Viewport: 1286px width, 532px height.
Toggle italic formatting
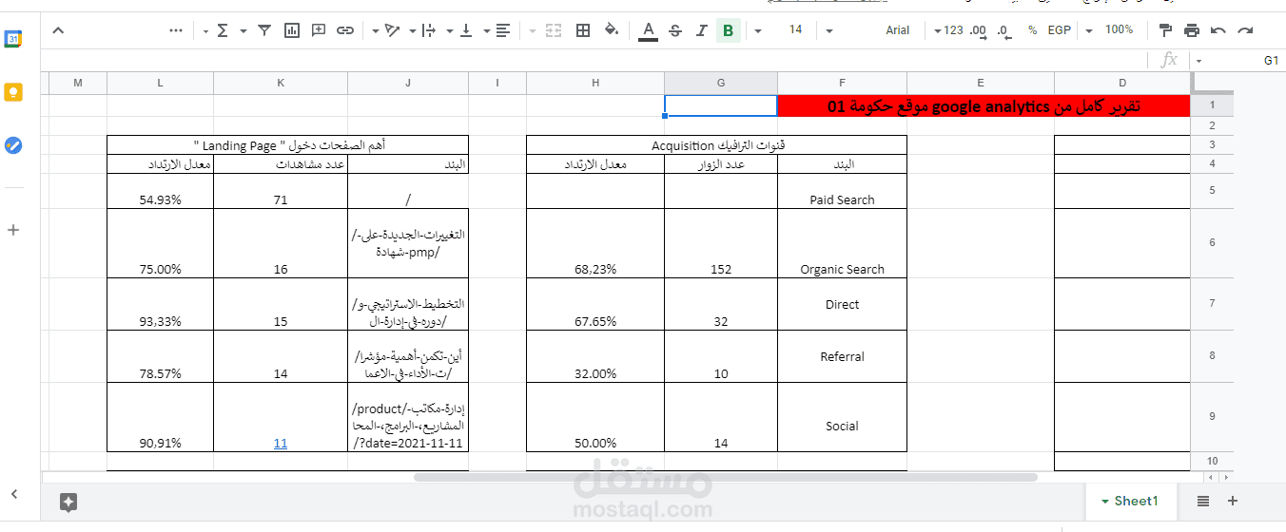coord(702,30)
